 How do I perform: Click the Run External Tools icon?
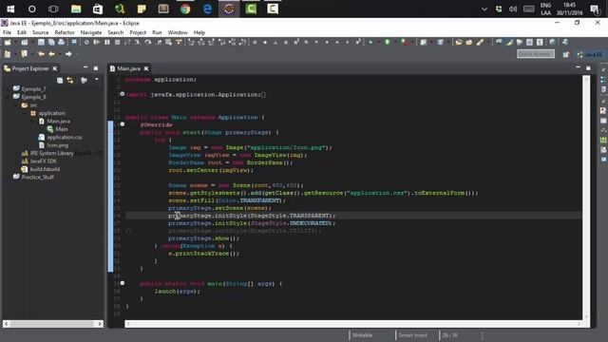405,42
